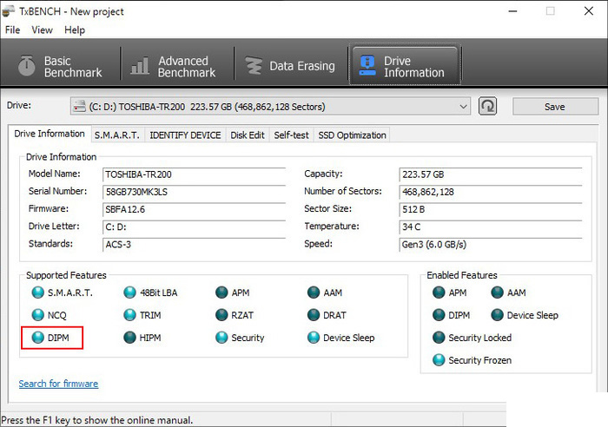Viewport: 608px width, 427px height.
Task: Switch to the S.M.A.R.T. tab
Action: [x=117, y=135]
